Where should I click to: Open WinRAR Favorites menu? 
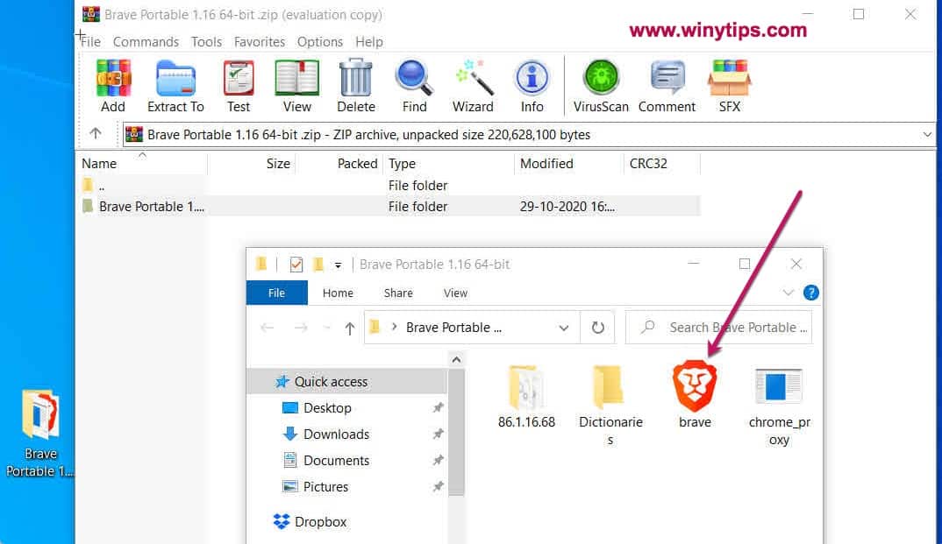click(260, 42)
